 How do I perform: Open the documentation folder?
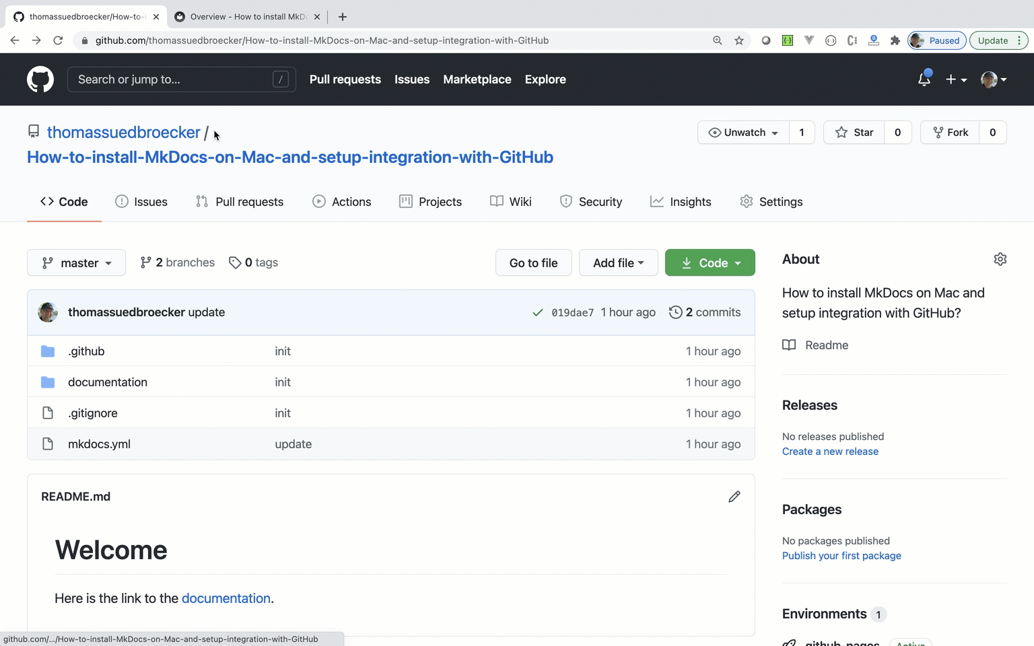tap(108, 382)
